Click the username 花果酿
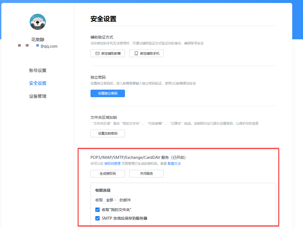Screen dimensions: 303x228 38,40
